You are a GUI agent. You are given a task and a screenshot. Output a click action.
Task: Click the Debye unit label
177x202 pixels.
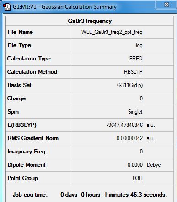pyautogui.click(x=154, y=165)
